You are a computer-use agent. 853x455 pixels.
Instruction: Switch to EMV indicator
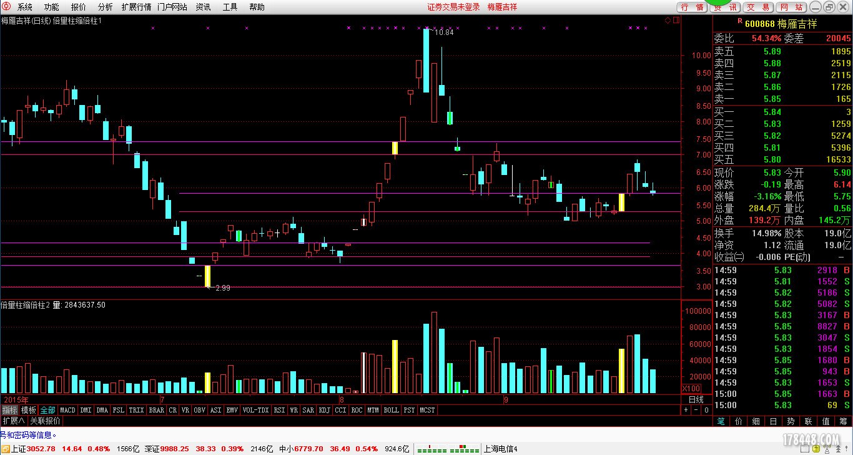[x=232, y=410]
